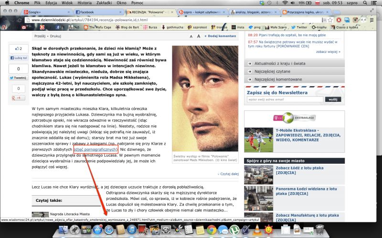Click newsletter email address input field
The height and width of the screenshot is (238, 382).
click(285, 99)
